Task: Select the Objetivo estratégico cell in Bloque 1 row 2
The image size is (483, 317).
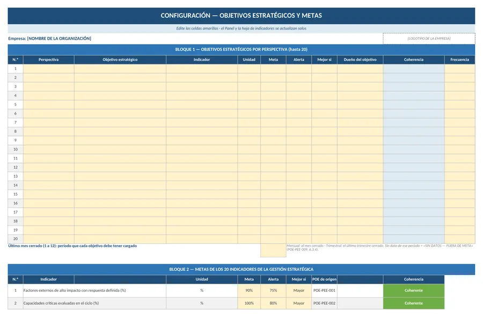Action: click(x=120, y=78)
